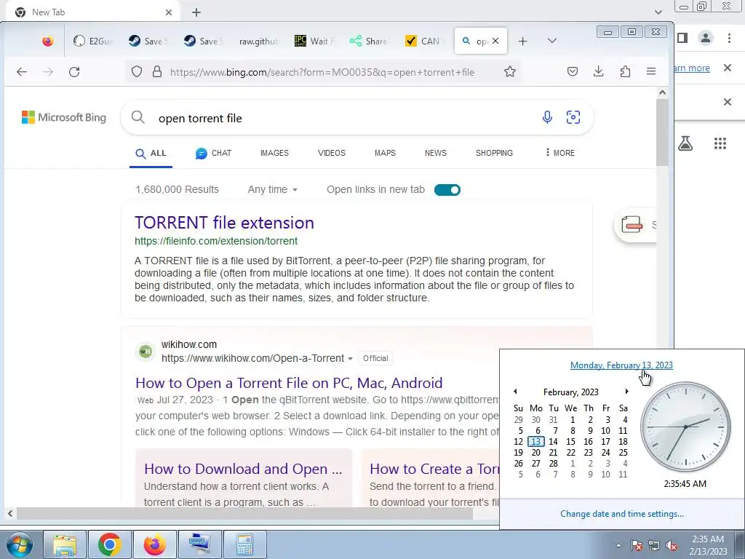This screenshot has height=559, width=745.
Task: Go back in Firefox
Action: [x=22, y=72]
